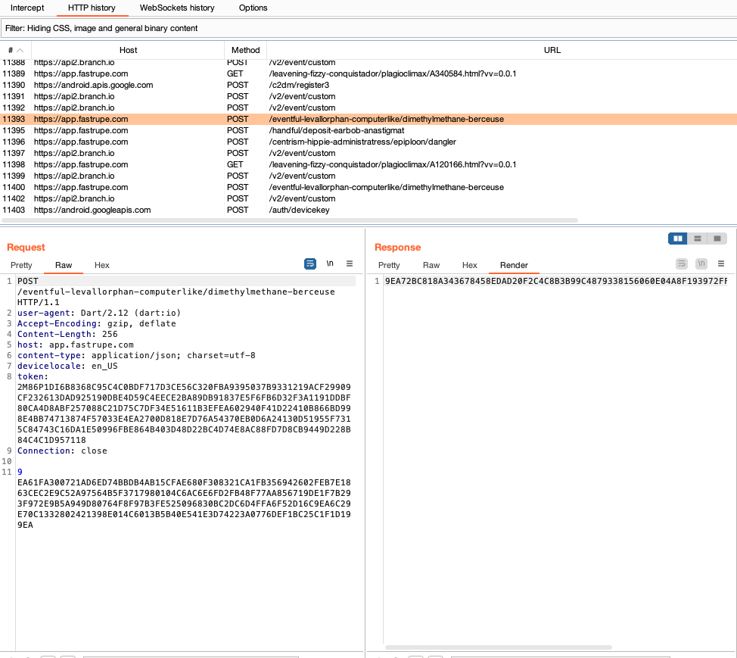
Task: Select side-by-side layout view
Action: 678,239
